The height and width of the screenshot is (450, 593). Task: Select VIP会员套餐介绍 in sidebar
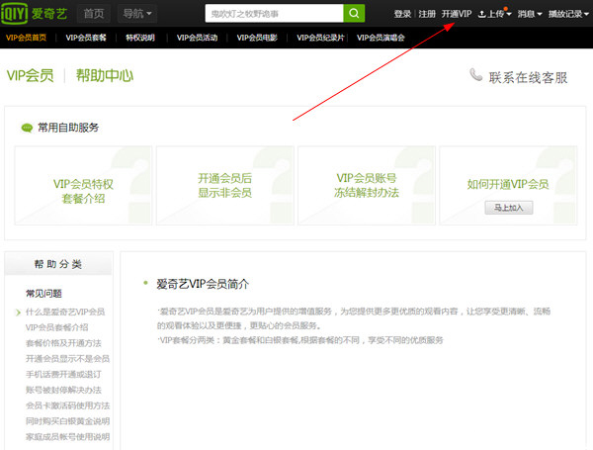pos(56,327)
